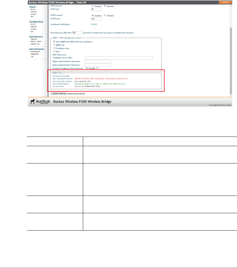Choose the FlexMaster only option
Image resolution: width=237 pixels, height=268 pixels.
(54, 48)
